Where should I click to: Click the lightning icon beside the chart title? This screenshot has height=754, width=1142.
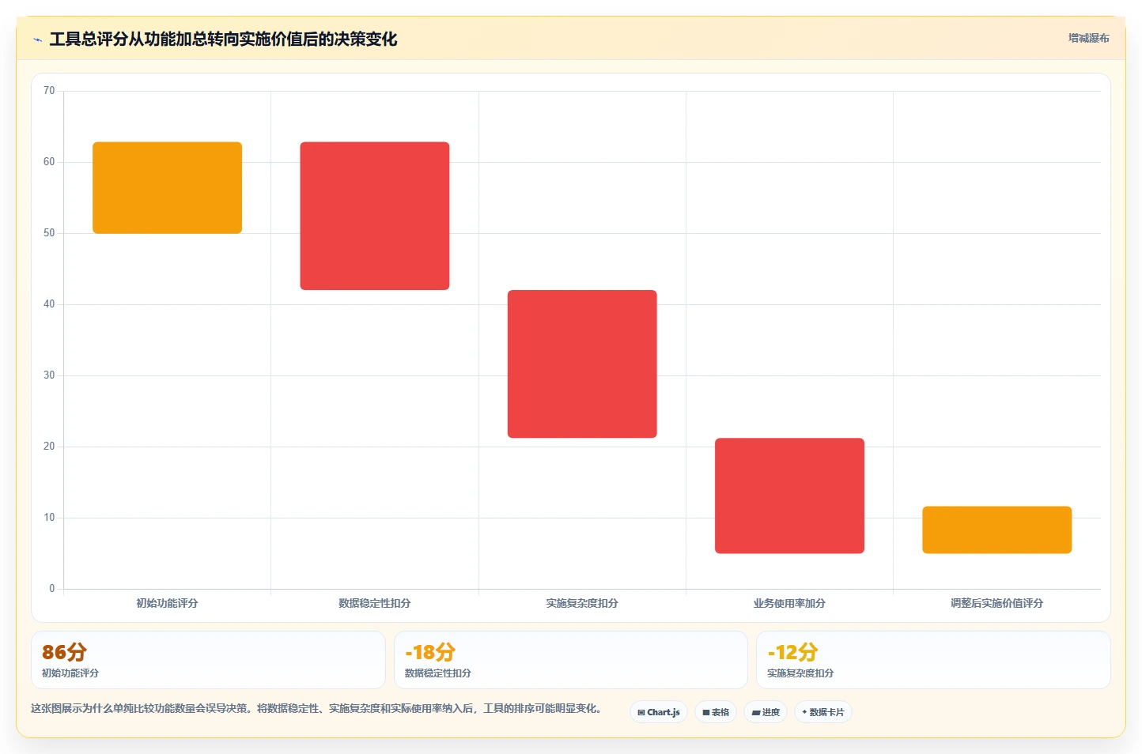coord(37,40)
